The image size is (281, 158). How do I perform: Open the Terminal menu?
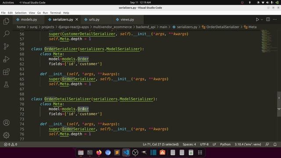point(55,13)
